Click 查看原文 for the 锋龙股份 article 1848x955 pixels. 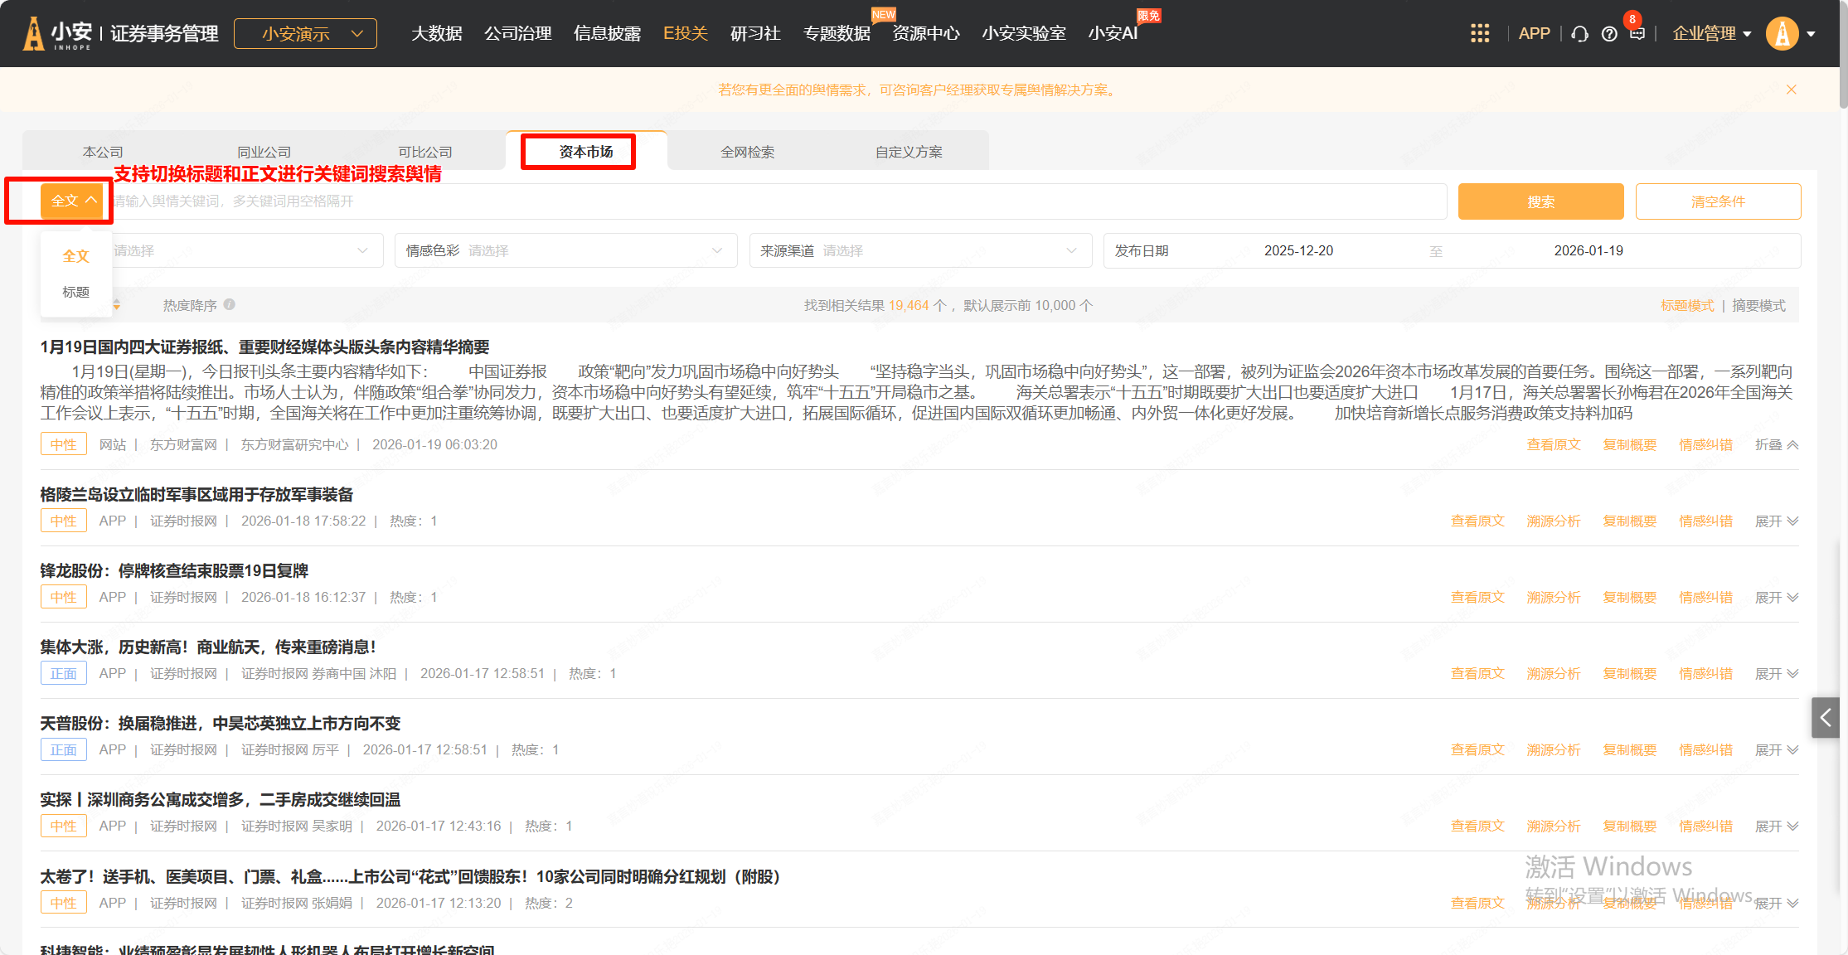(x=1477, y=598)
